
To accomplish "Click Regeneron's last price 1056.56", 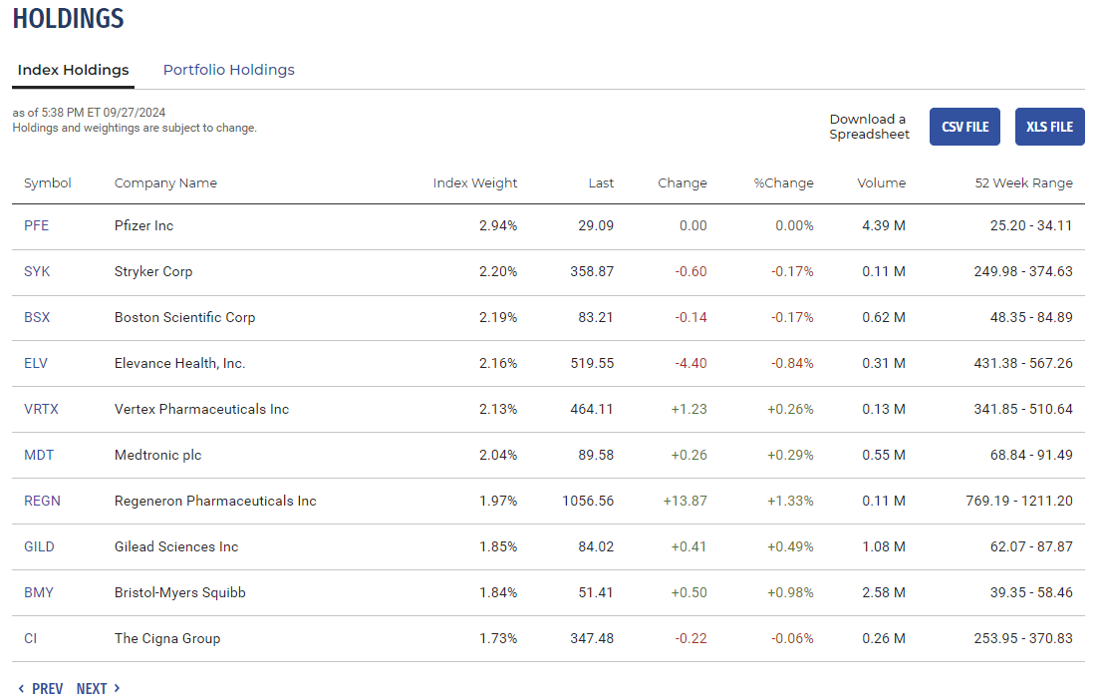I will (587, 501).
